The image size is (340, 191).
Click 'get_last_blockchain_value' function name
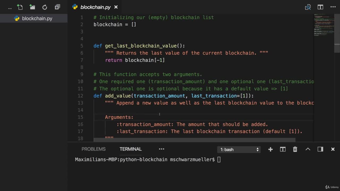pos(141,46)
